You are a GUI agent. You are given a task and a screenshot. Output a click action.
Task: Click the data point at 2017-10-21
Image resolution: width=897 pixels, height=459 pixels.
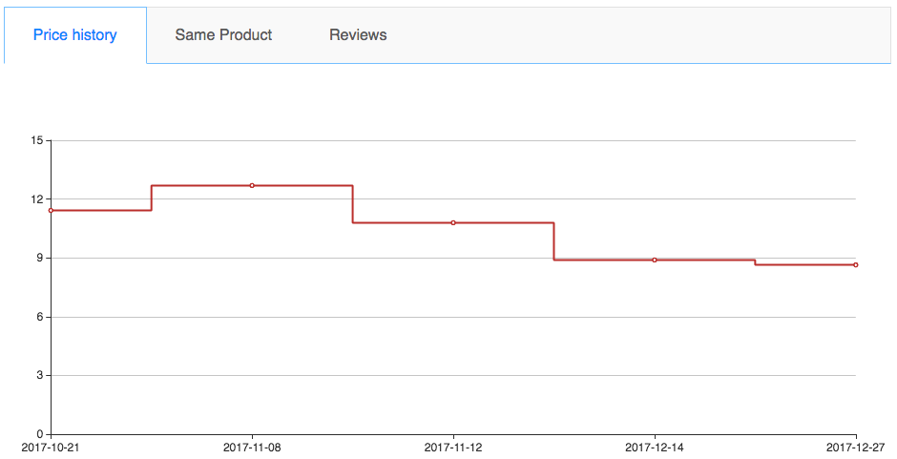point(51,210)
